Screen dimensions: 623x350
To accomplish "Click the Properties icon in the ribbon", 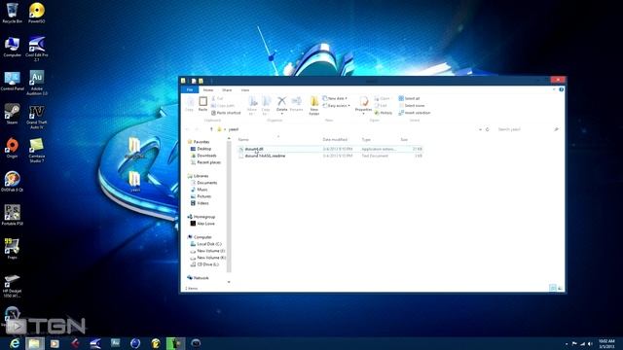I will pyautogui.click(x=363, y=105).
